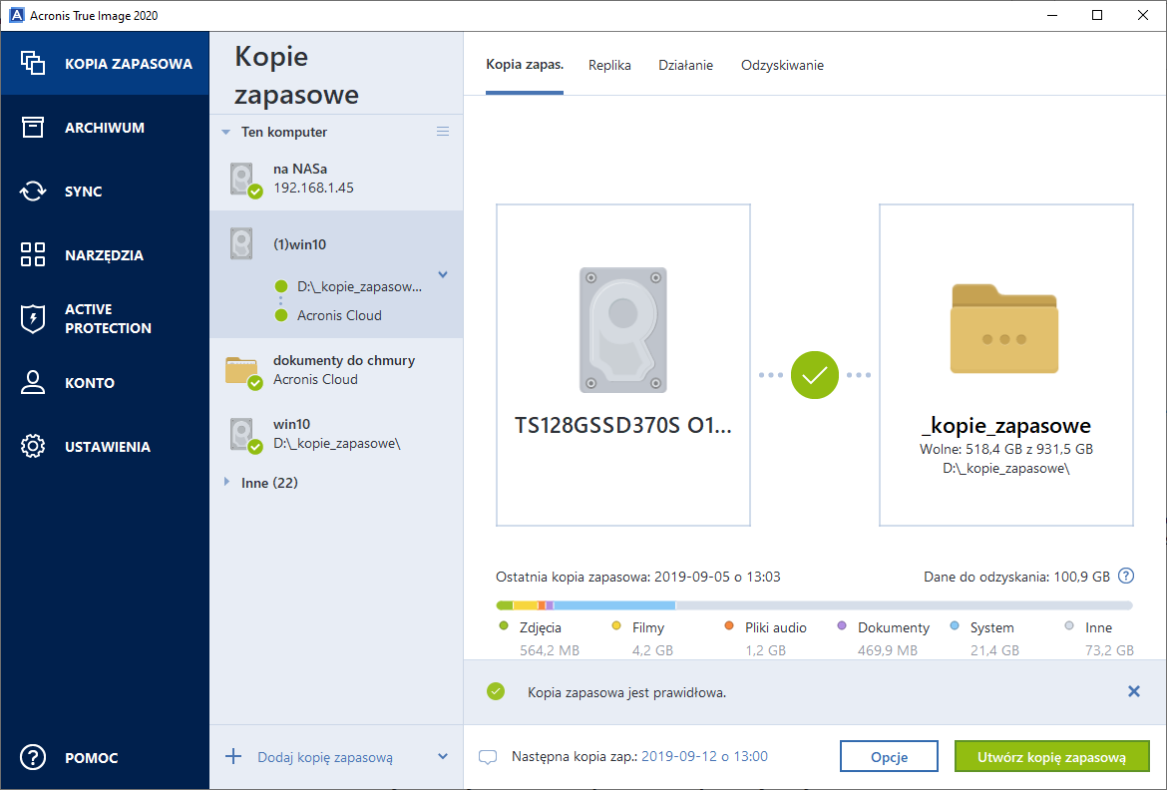The image size is (1167, 790).
Task: Click the comment icon beside Następna kopia zap.
Action: point(488,757)
